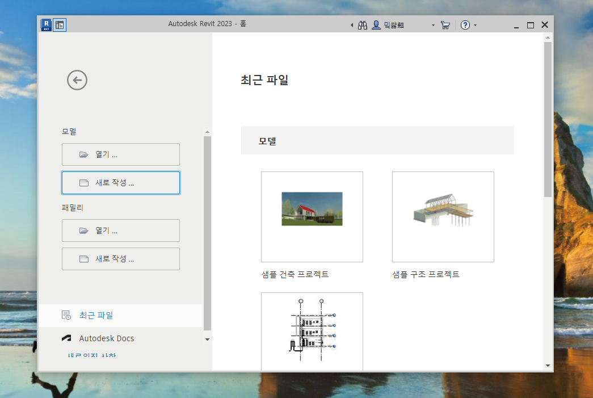Viewport: 593px width, 398px height.
Task: Close the Revit window
Action: [545, 25]
